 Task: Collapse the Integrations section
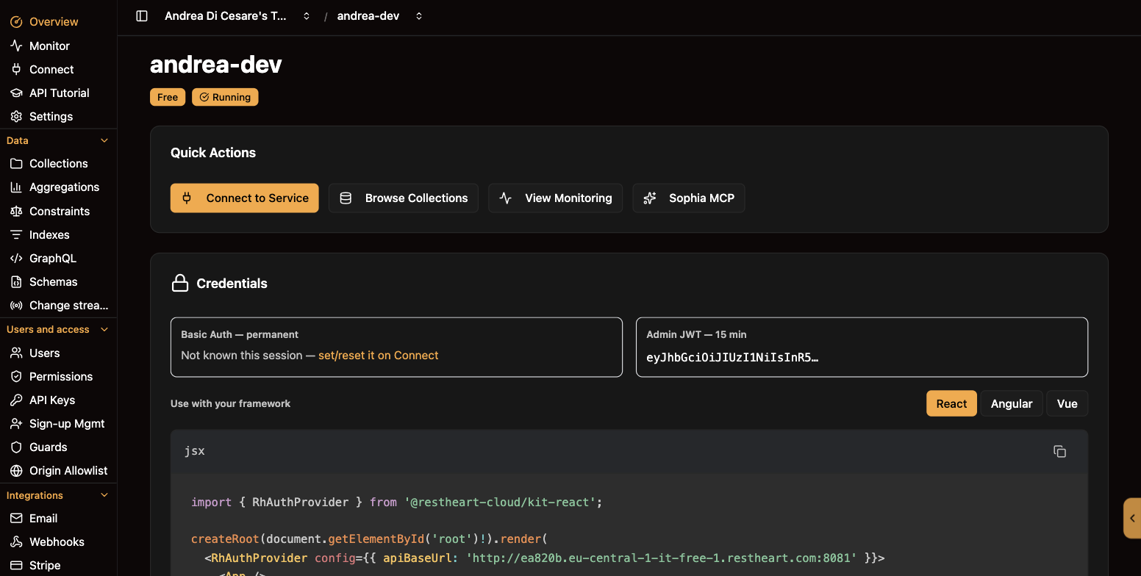pos(104,495)
